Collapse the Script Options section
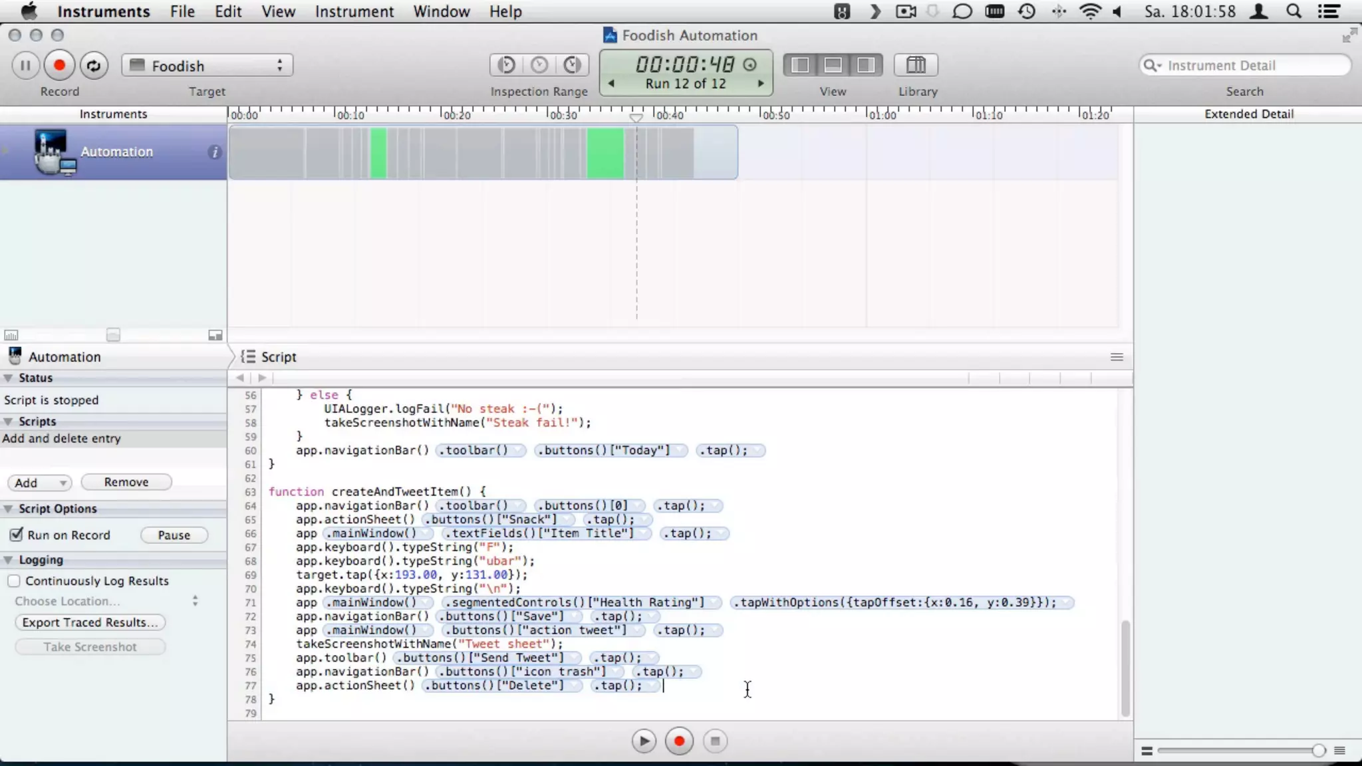 (9, 509)
